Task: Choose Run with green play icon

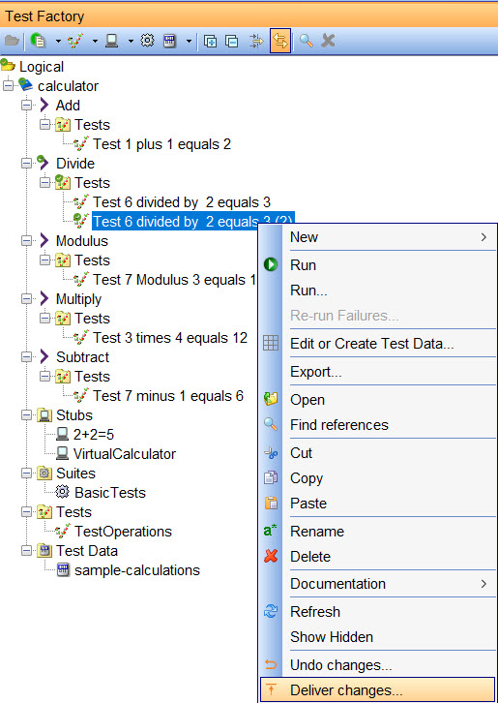Action: point(378,265)
